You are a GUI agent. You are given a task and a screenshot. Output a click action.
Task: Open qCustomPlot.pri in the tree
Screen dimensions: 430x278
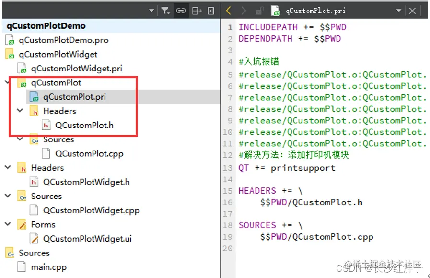(74, 97)
